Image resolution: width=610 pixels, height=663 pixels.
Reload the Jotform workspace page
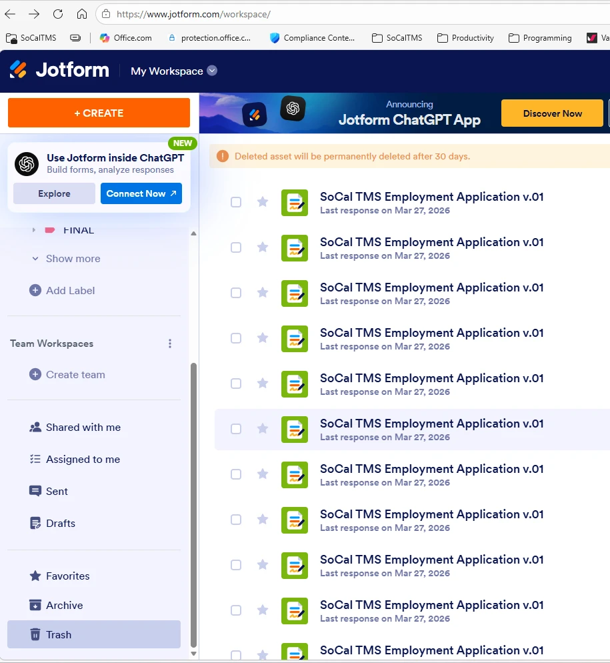pos(58,14)
